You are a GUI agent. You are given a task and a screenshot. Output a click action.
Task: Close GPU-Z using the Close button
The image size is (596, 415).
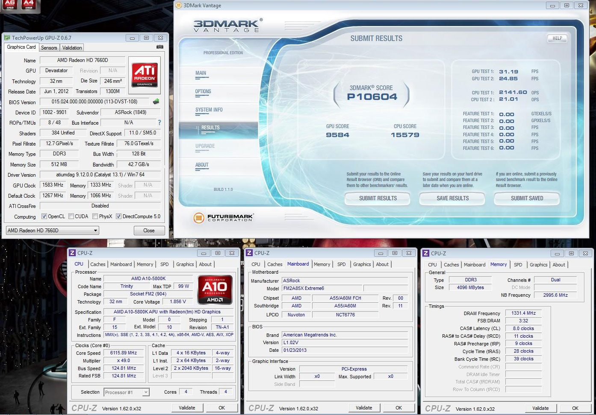pos(149,231)
